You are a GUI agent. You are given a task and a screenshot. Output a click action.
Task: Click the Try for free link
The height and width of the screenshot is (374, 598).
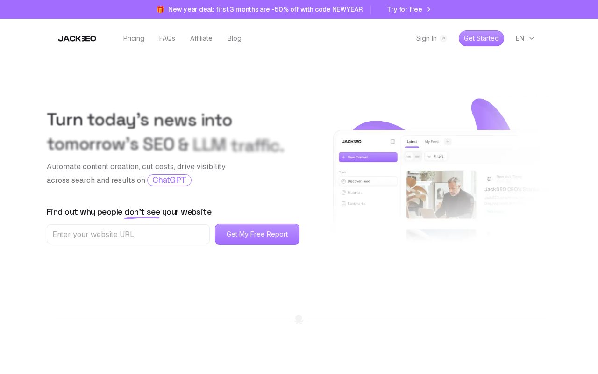(405, 9)
